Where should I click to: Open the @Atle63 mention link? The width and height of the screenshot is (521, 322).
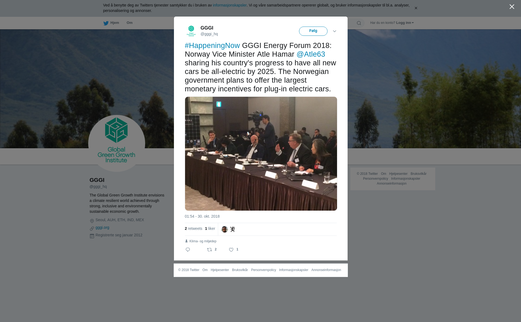(311, 54)
